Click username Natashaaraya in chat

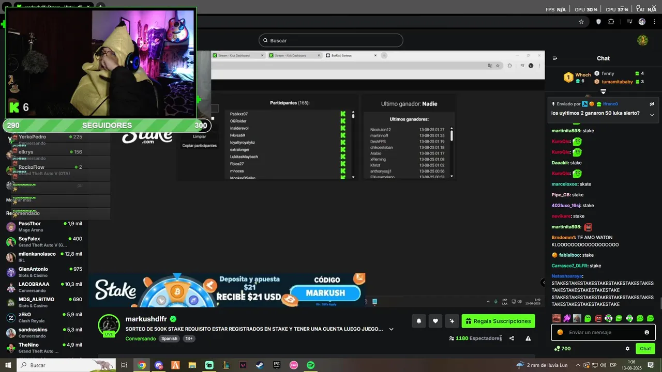point(567,276)
